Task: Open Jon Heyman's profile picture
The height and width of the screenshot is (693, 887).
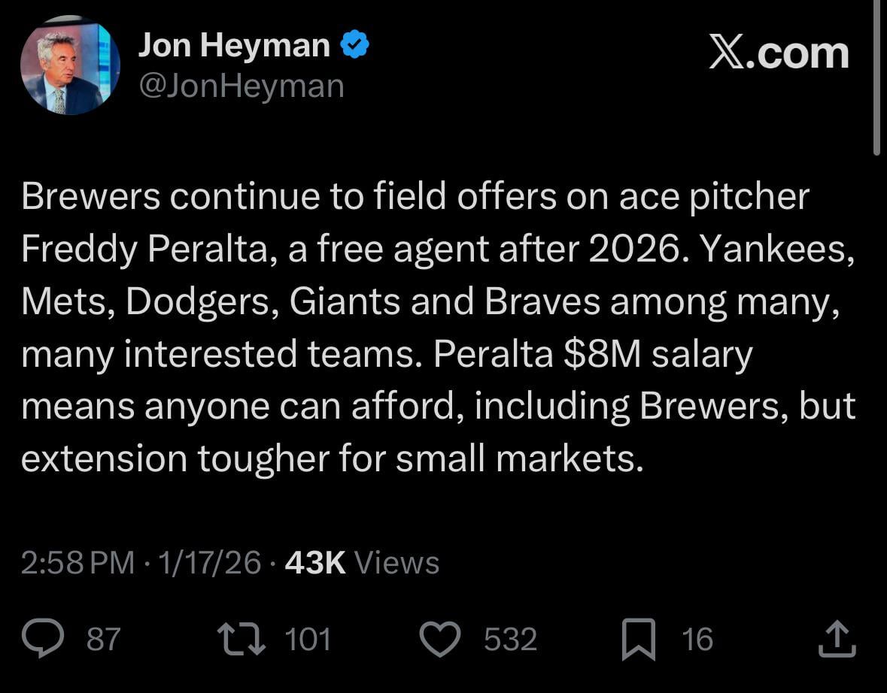Action: (x=70, y=65)
